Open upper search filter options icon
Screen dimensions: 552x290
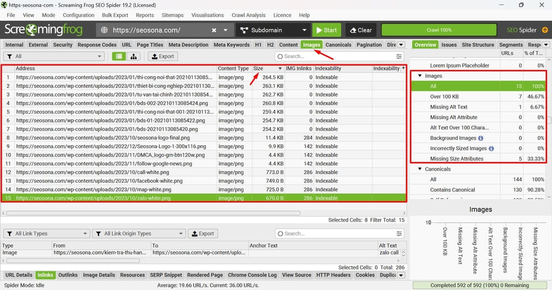(399, 56)
